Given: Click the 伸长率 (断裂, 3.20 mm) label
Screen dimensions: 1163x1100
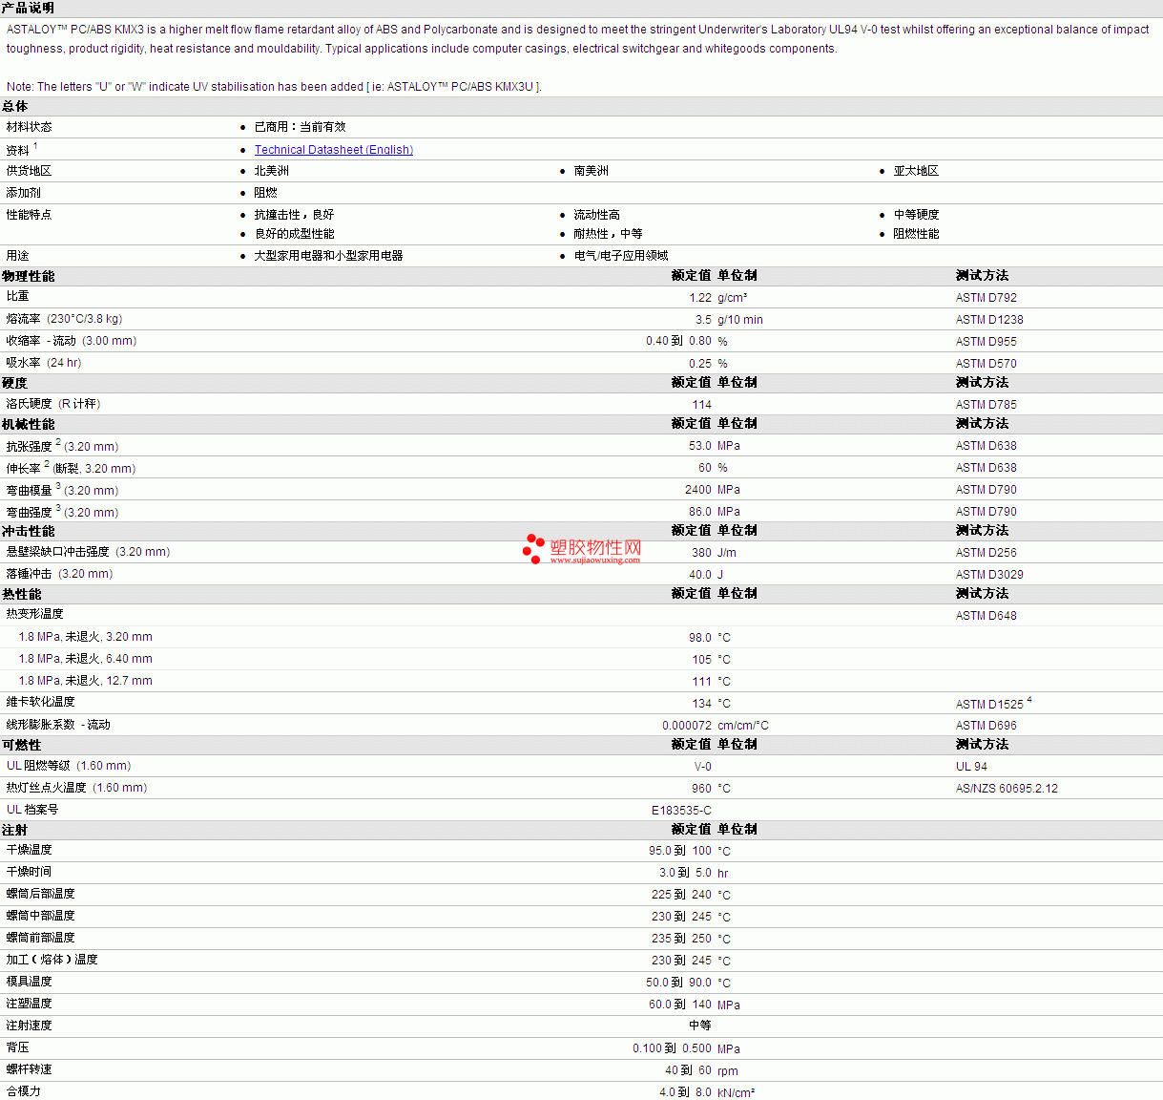Looking at the screenshot, I should pyautogui.click(x=71, y=468).
